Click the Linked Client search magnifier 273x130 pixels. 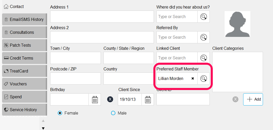point(204,58)
